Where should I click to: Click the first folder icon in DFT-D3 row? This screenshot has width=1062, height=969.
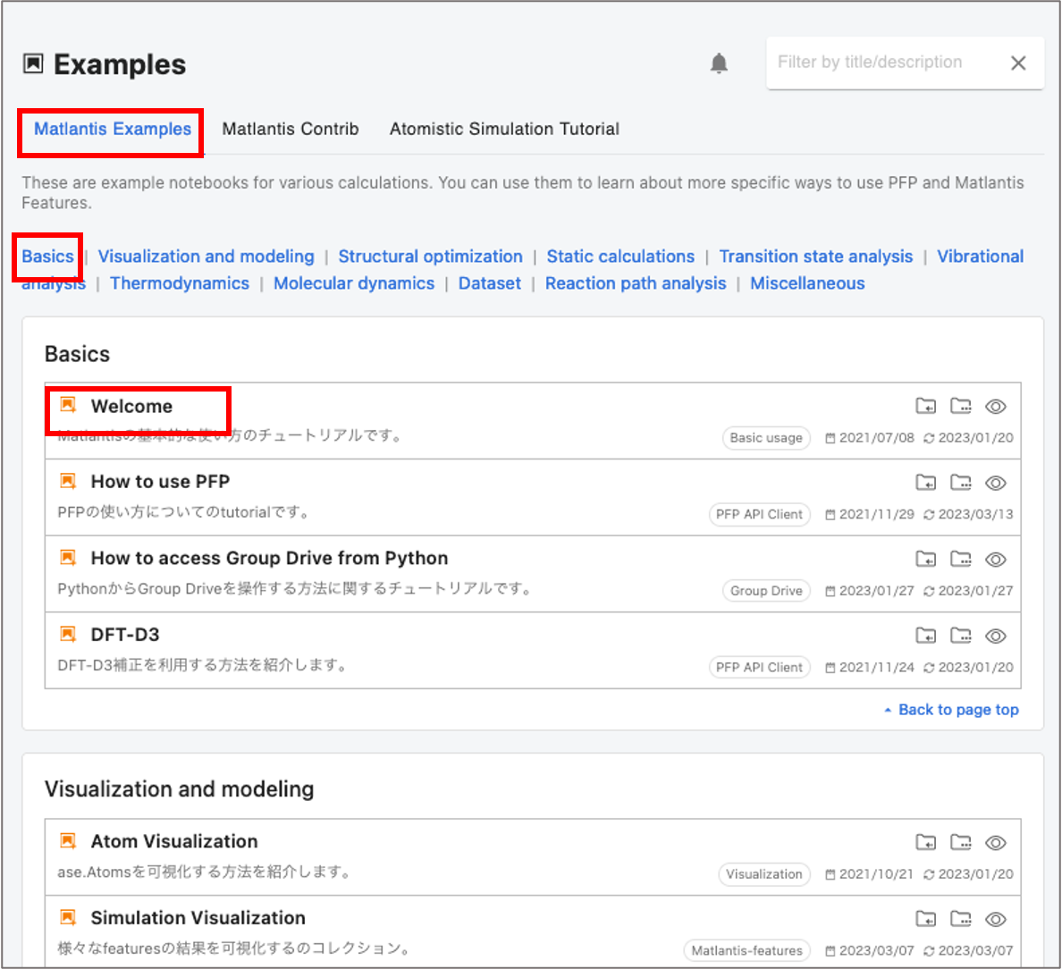coord(925,636)
